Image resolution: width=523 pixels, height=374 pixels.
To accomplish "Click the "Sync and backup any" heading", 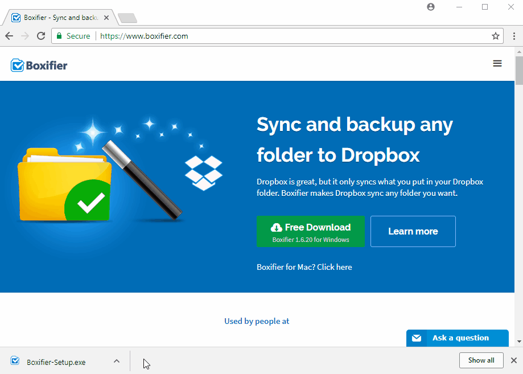I will 355,125.
